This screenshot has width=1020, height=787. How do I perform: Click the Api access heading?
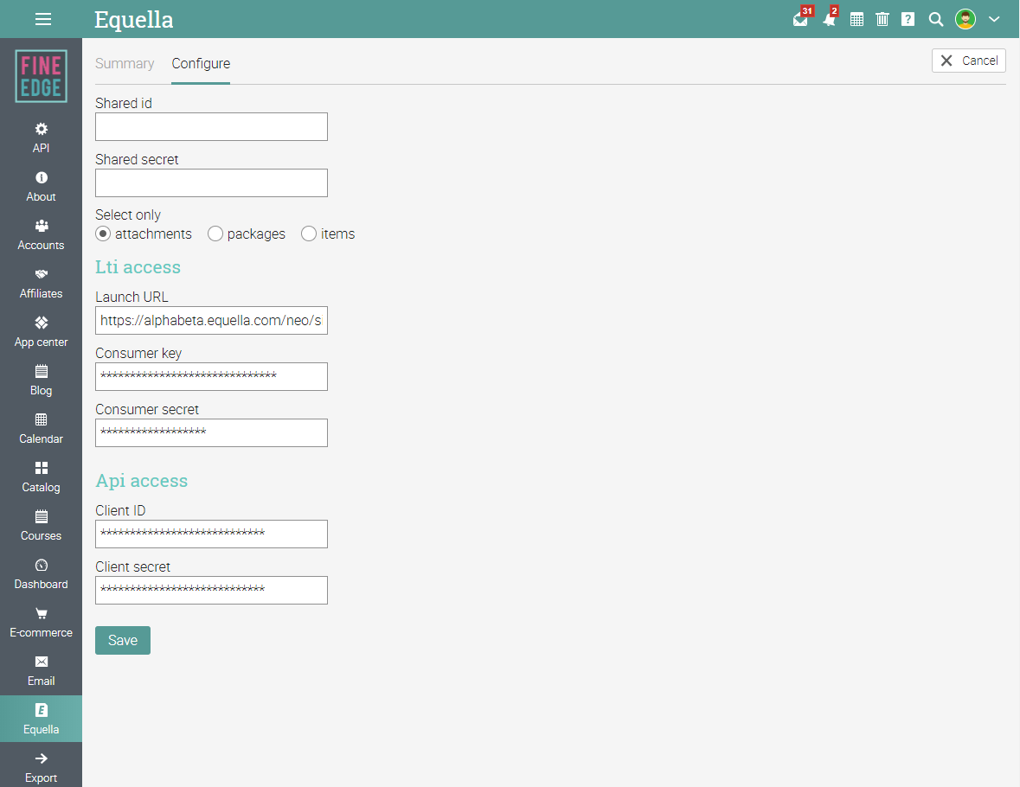pos(141,481)
